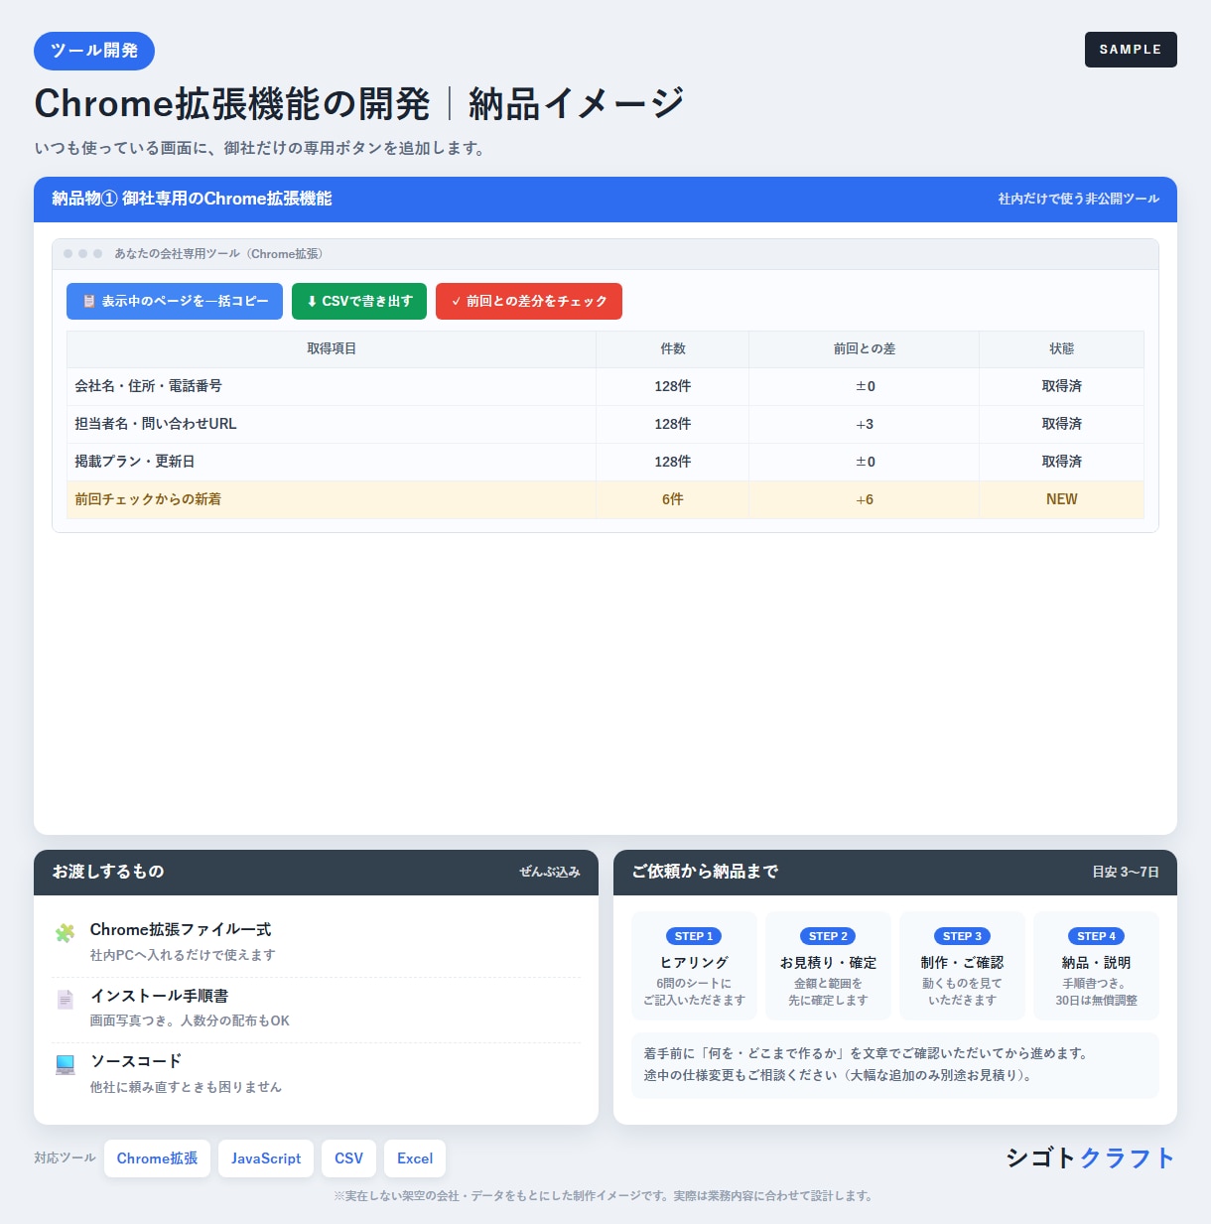Select the 会社名・住所・電話番号 row label
The height and width of the screenshot is (1224, 1211).
click(x=148, y=386)
